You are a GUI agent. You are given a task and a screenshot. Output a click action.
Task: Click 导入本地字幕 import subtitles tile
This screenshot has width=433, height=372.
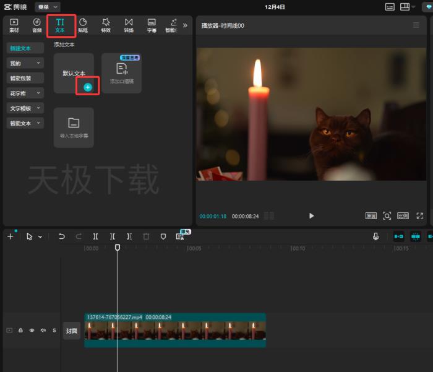click(x=74, y=127)
